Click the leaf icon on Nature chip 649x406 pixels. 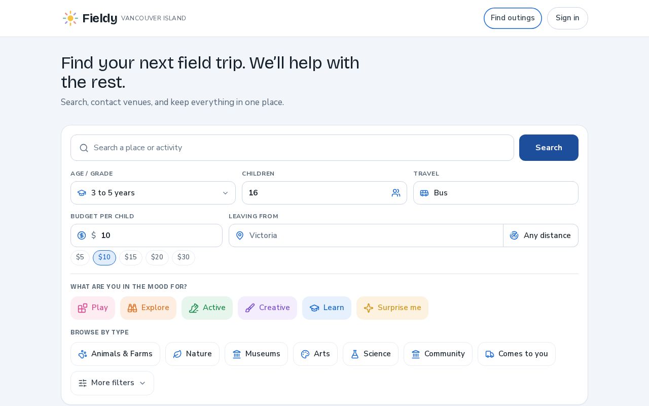(x=177, y=354)
